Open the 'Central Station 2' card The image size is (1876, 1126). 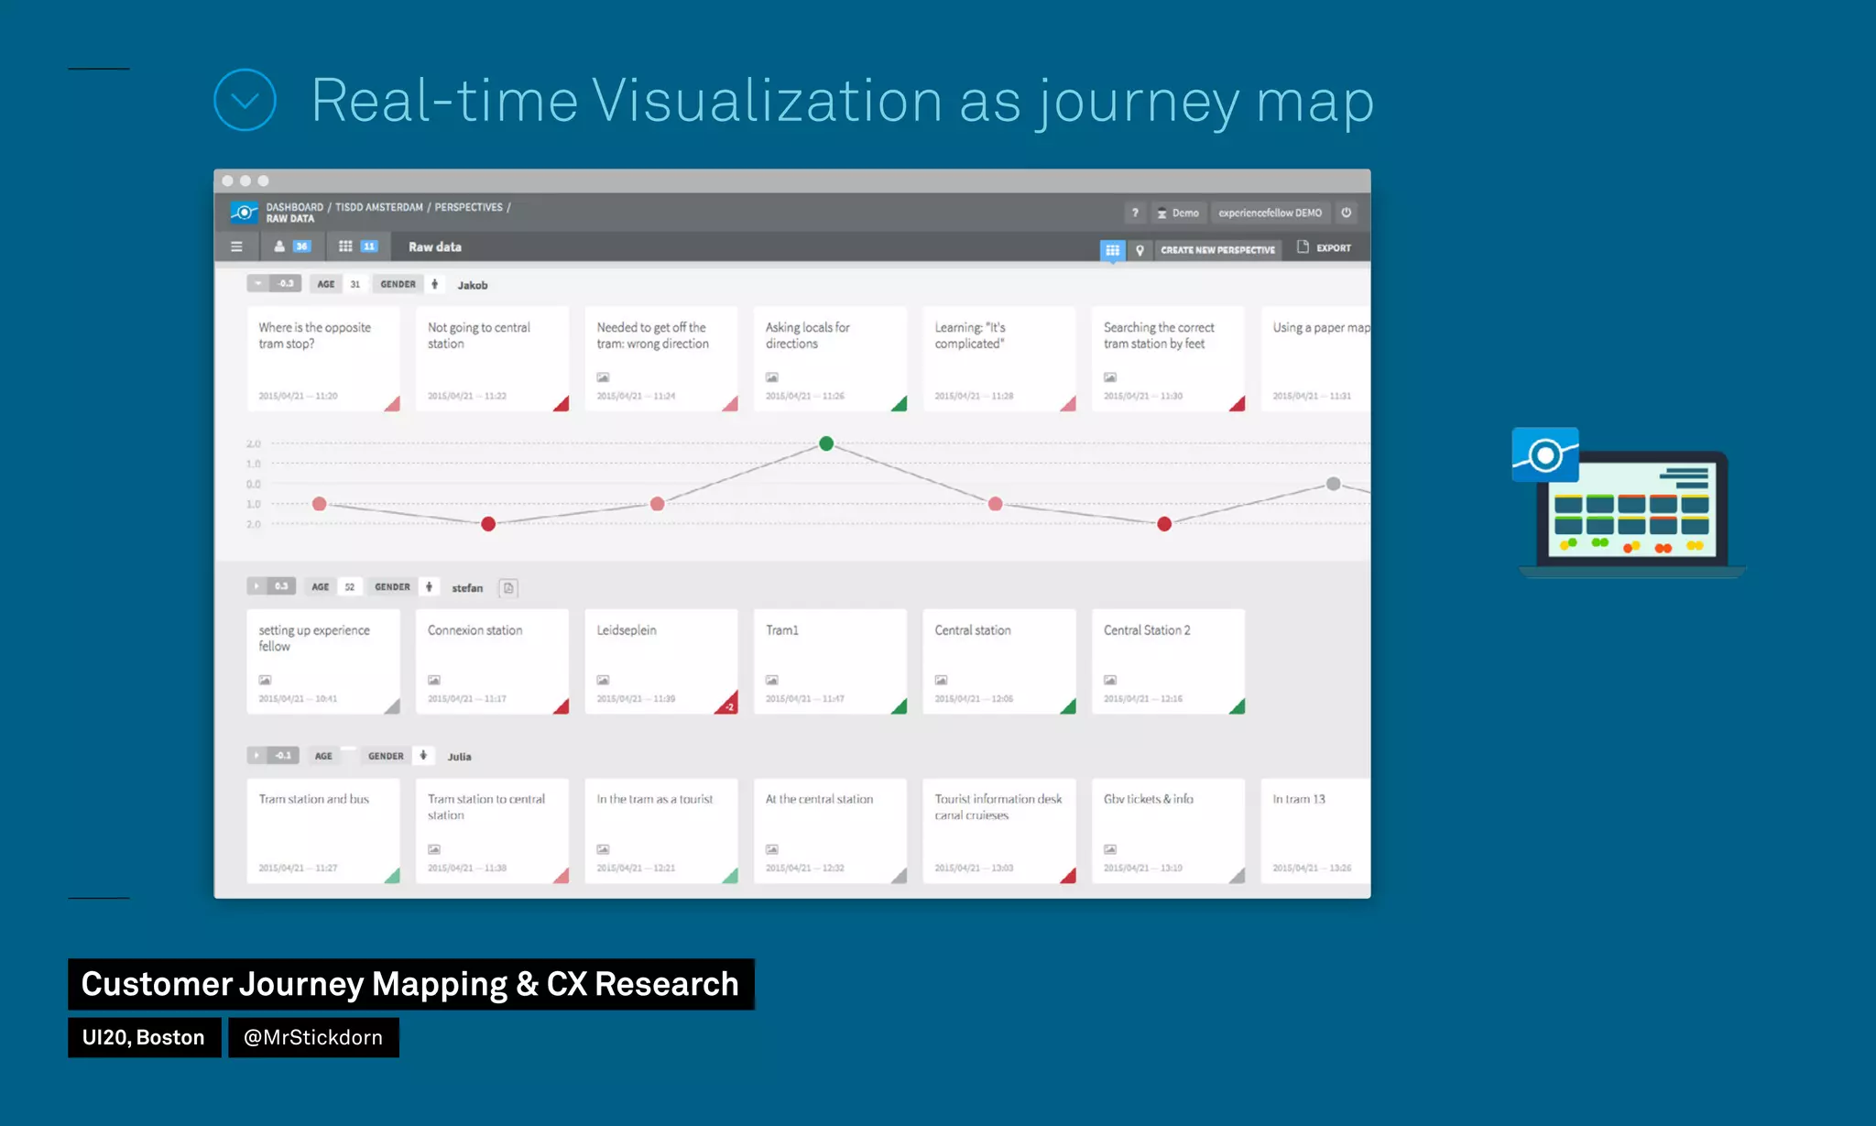(x=1168, y=661)
